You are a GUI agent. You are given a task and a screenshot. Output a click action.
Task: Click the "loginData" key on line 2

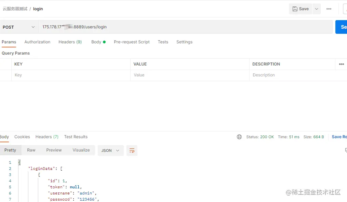[x=41, y=169]
